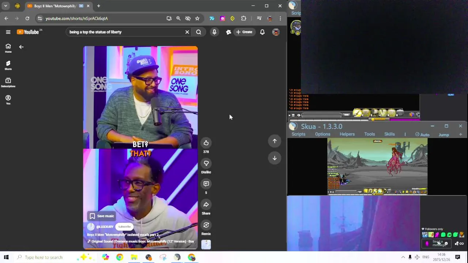
Task: Click Jump in Skua menu bar
Action: pyautogui.click(x=444, y=134)
